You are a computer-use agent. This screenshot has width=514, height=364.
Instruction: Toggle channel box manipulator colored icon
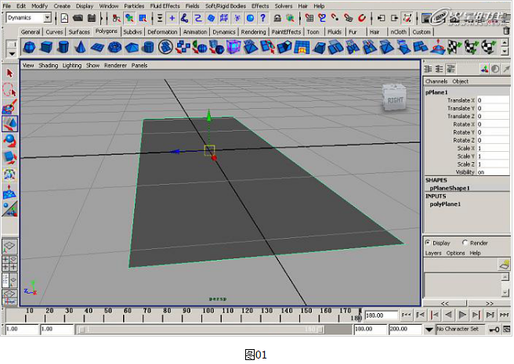[x=484, y=69]
